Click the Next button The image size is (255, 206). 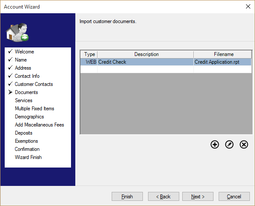coord(198,197)
